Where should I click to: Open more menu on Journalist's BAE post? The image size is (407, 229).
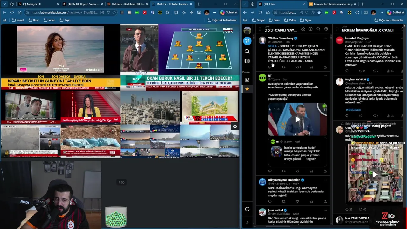click(x=325, y=210)
